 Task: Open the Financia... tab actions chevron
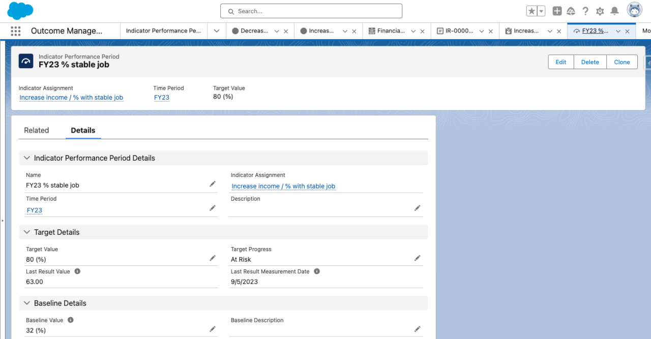[x=413, y=32]
